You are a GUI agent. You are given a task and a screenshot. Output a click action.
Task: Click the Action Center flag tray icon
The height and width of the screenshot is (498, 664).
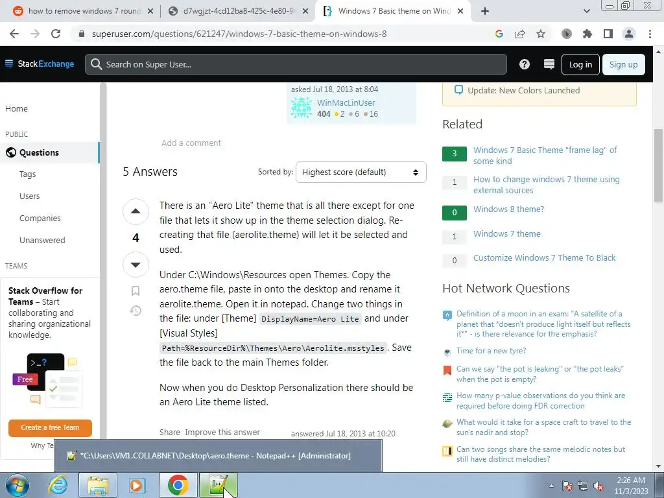coord(567,486)
